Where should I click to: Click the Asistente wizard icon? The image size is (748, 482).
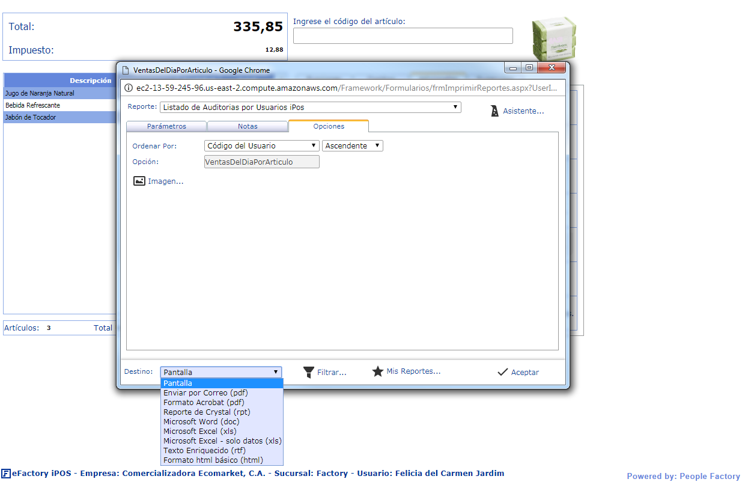point(494,111)
